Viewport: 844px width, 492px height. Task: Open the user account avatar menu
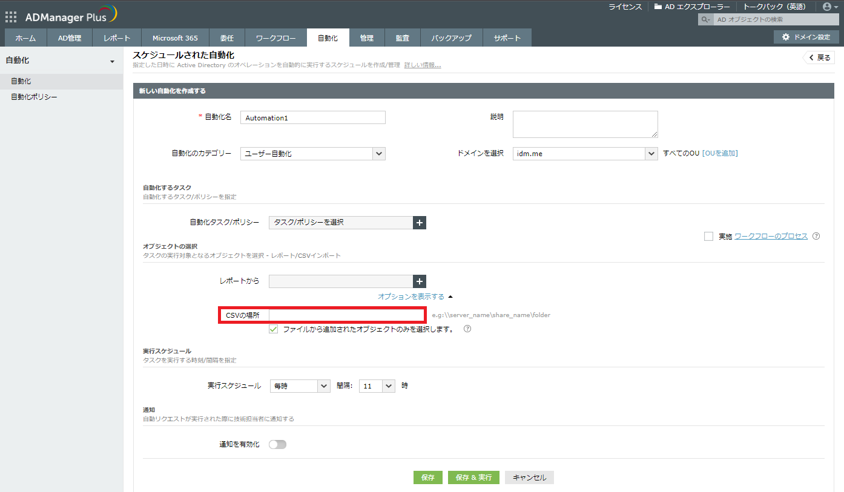pyautogui.click(x=830, y=7)
